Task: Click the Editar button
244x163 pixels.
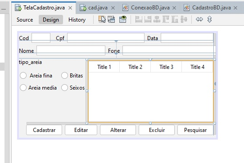Action: tap(81, 130)
